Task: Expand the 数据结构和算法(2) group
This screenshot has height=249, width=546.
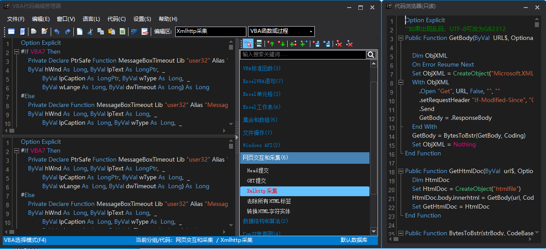Action: [x=265, y=221]
